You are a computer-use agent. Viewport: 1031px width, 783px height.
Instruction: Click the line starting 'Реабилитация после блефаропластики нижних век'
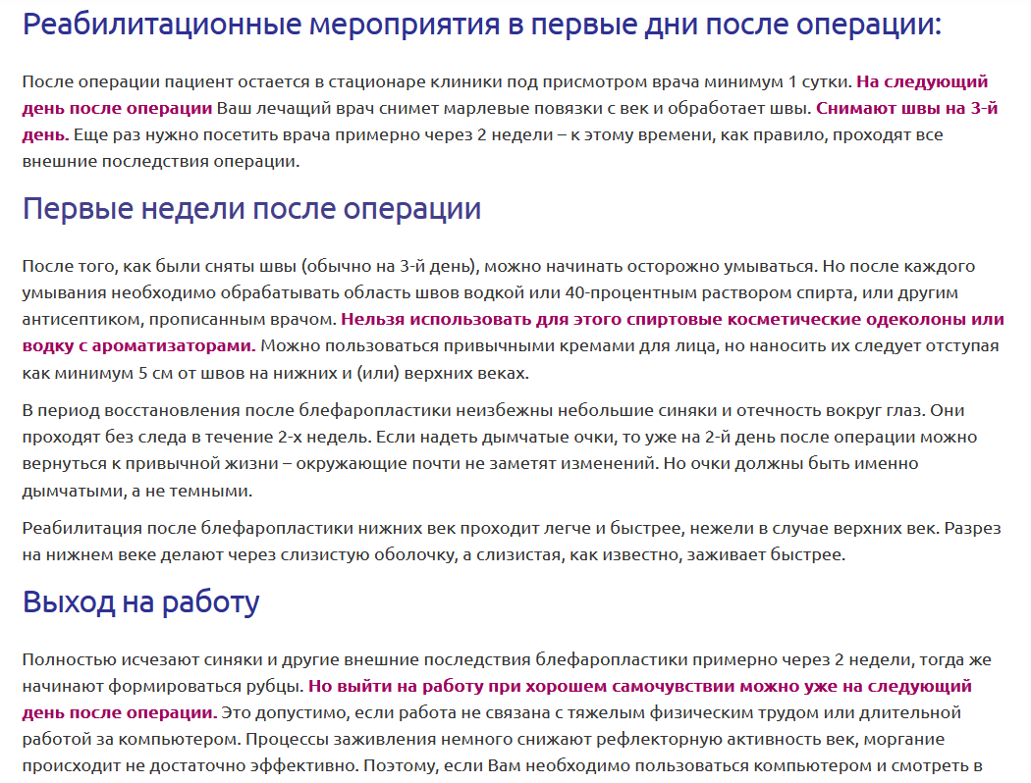[x=512, y=528]
